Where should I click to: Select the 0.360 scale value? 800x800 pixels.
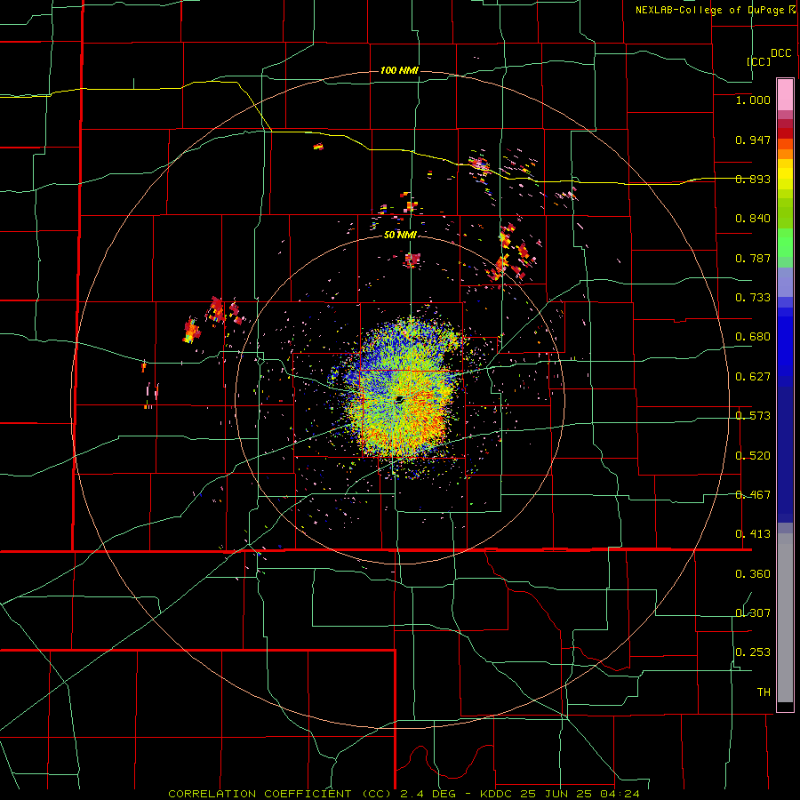pos(753,574)
